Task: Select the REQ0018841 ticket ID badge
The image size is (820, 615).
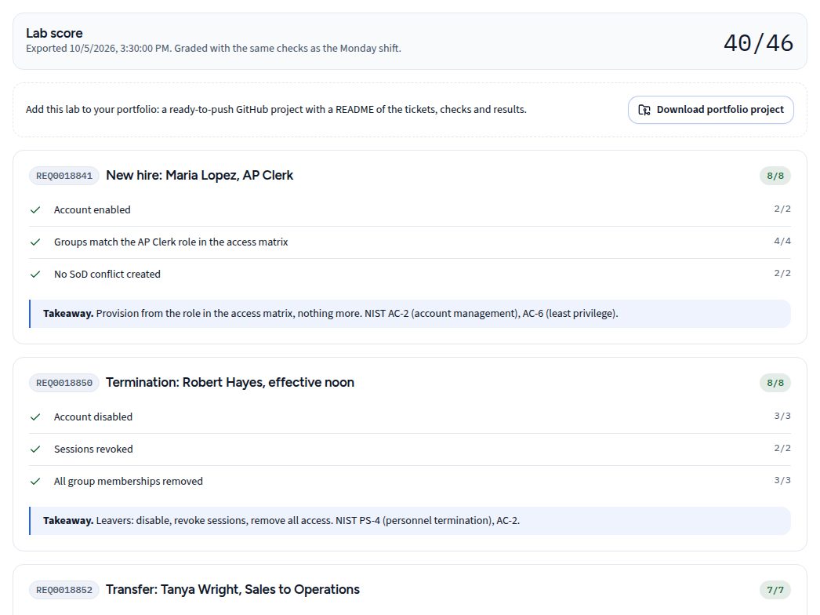Action: pyautogui.click(x=63, y=176)
